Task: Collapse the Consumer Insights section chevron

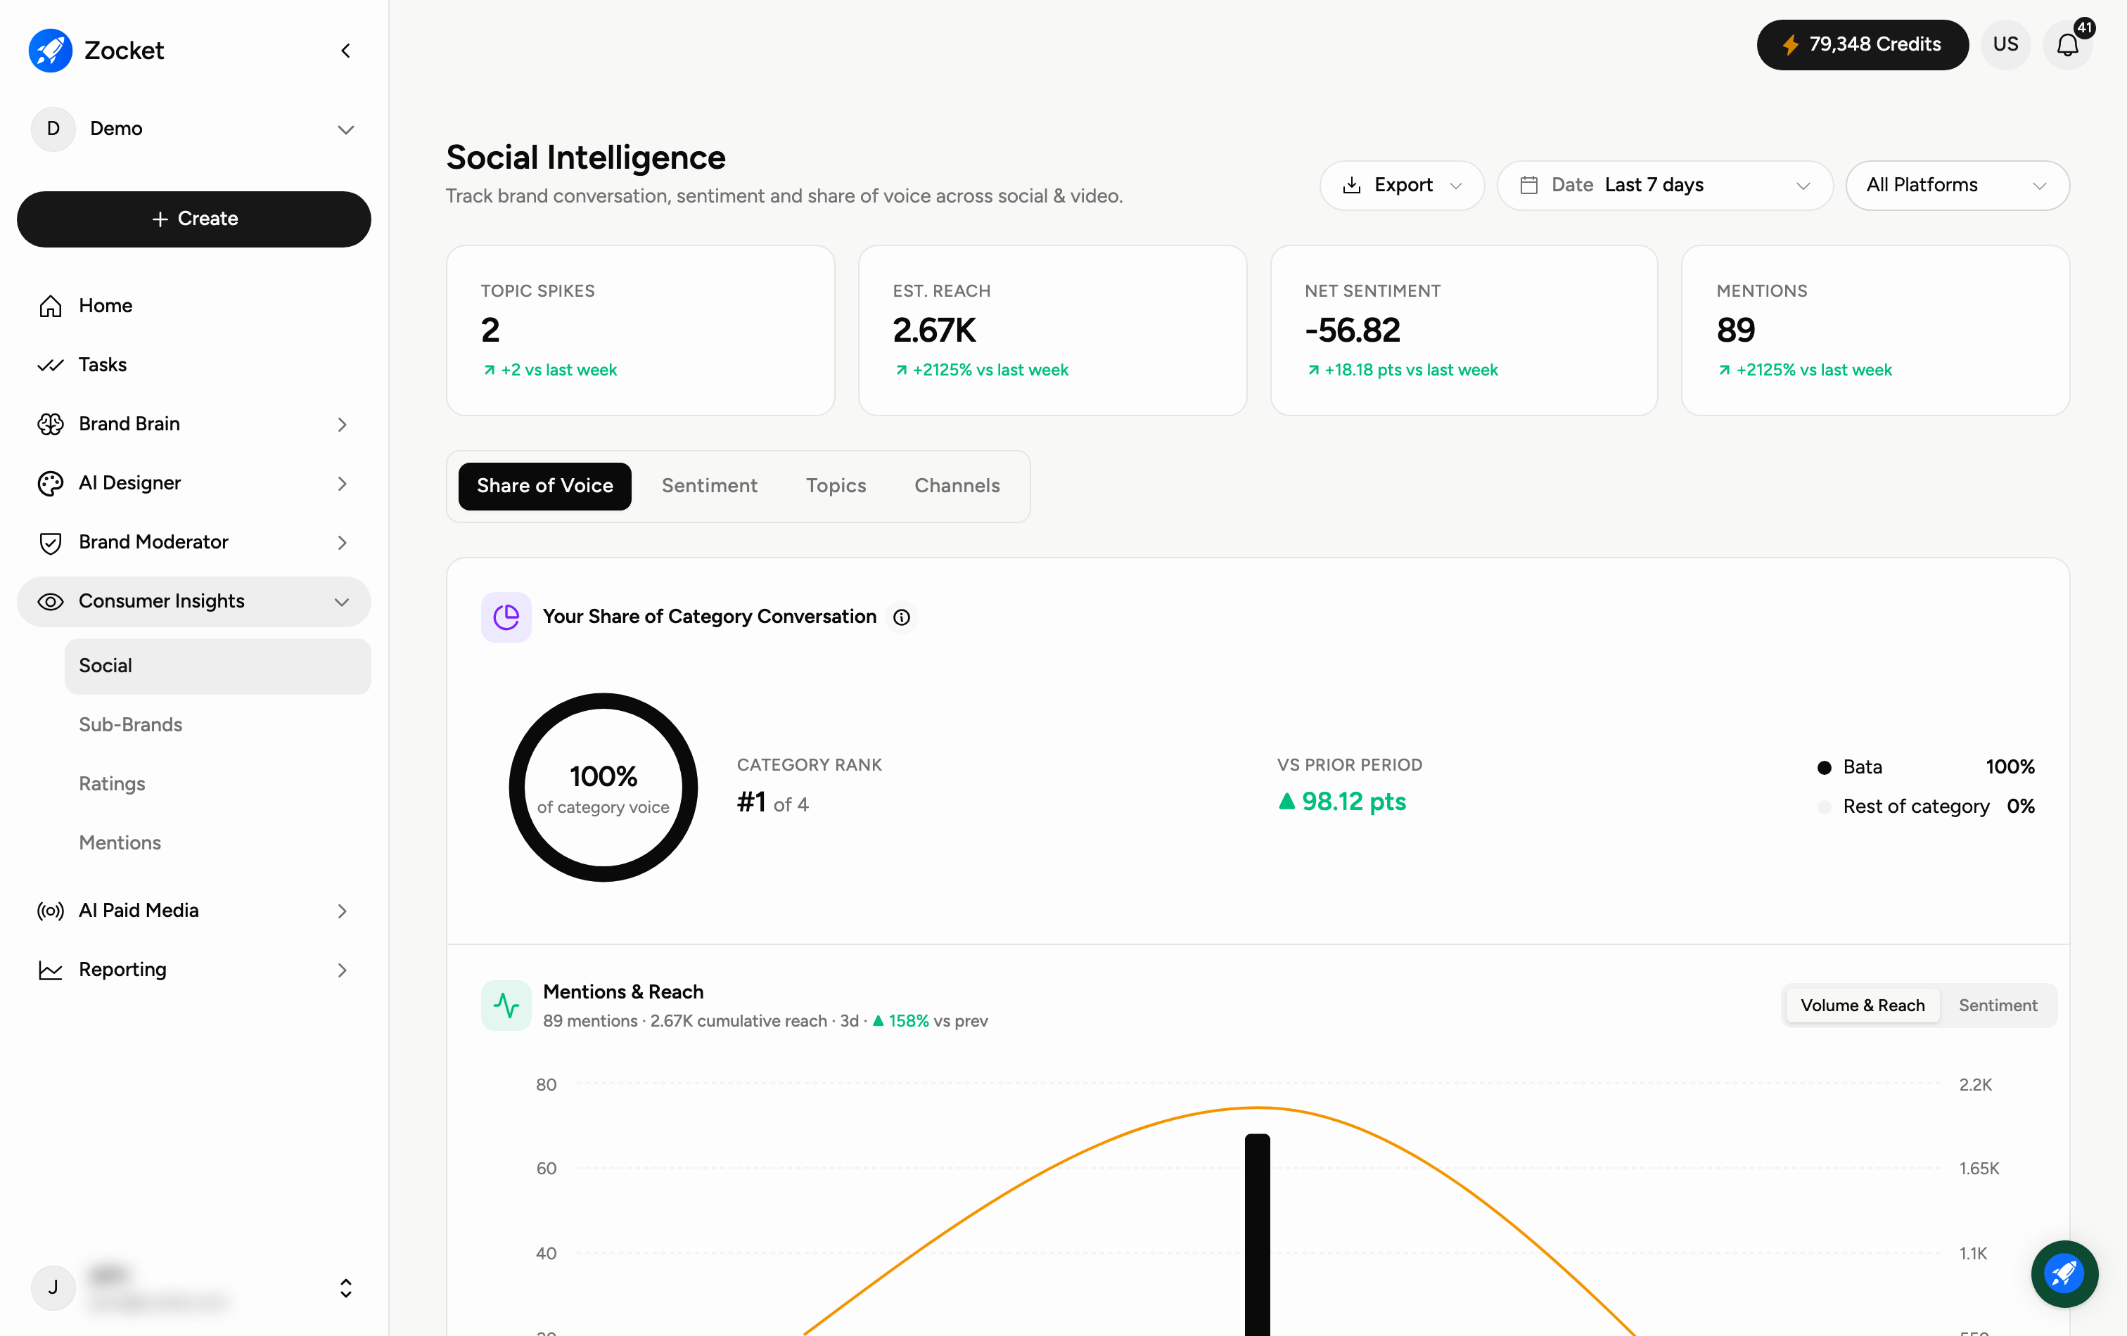Action: [343, 602]
